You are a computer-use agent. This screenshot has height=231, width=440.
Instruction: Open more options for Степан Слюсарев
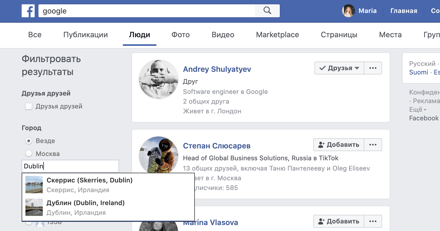tap(373, 145)
